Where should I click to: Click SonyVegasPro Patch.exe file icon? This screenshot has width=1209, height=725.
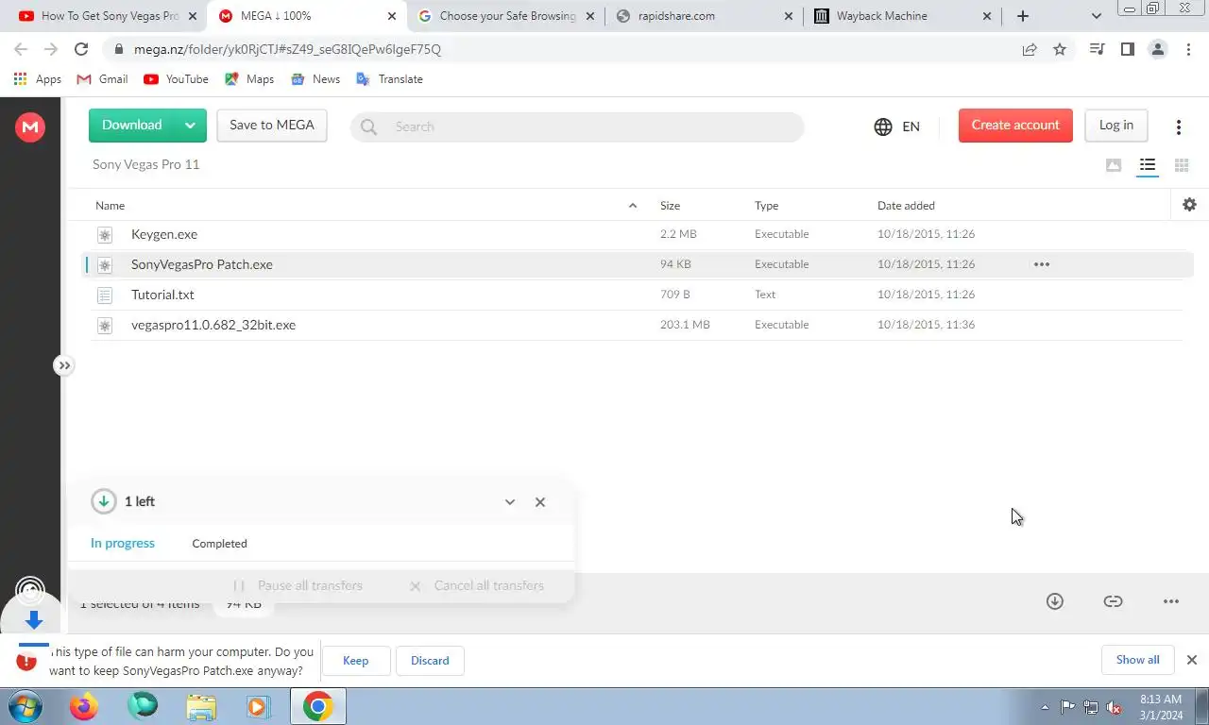click(x=105, y=265)
